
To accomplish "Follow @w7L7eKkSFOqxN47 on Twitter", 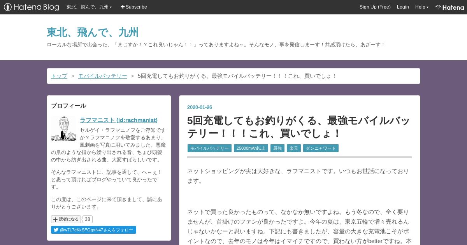I will (93, 230).
